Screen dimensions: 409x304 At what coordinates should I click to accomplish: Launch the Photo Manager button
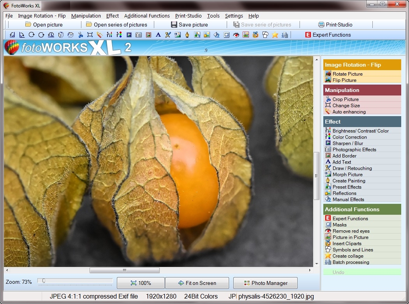265,283
